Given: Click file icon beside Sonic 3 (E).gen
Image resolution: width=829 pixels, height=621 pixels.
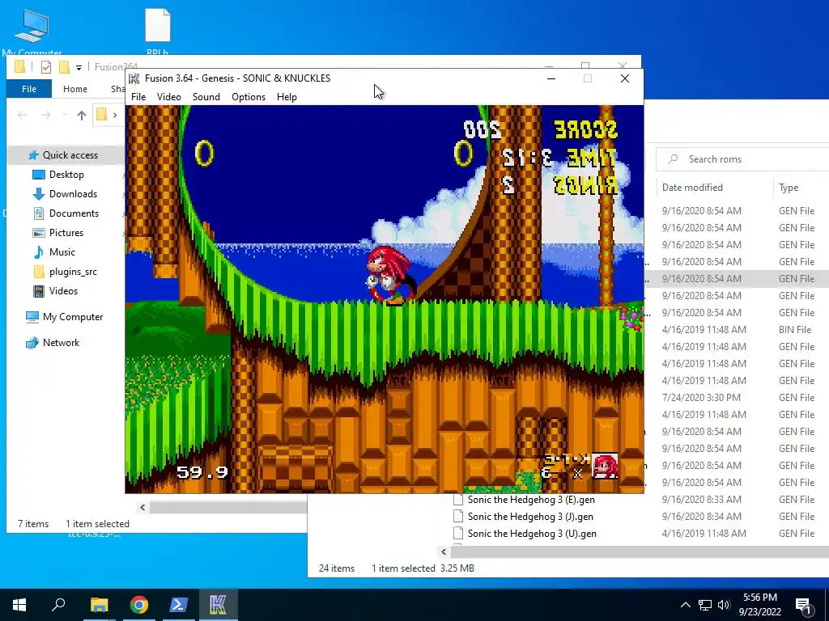Looking at the screenshot, I should 458,500.
